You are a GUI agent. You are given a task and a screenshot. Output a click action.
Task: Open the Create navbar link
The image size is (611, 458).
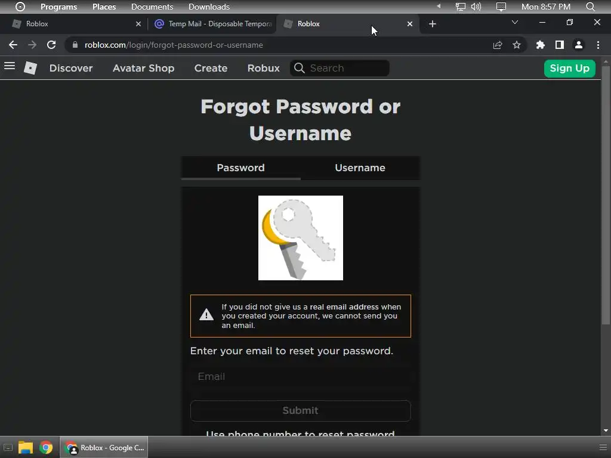tap(211, 68)
